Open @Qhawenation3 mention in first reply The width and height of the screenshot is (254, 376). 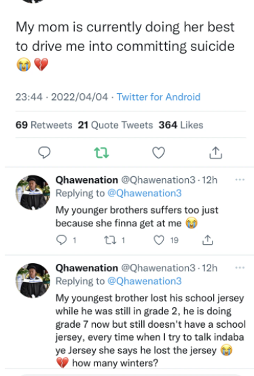pos(145,193)
